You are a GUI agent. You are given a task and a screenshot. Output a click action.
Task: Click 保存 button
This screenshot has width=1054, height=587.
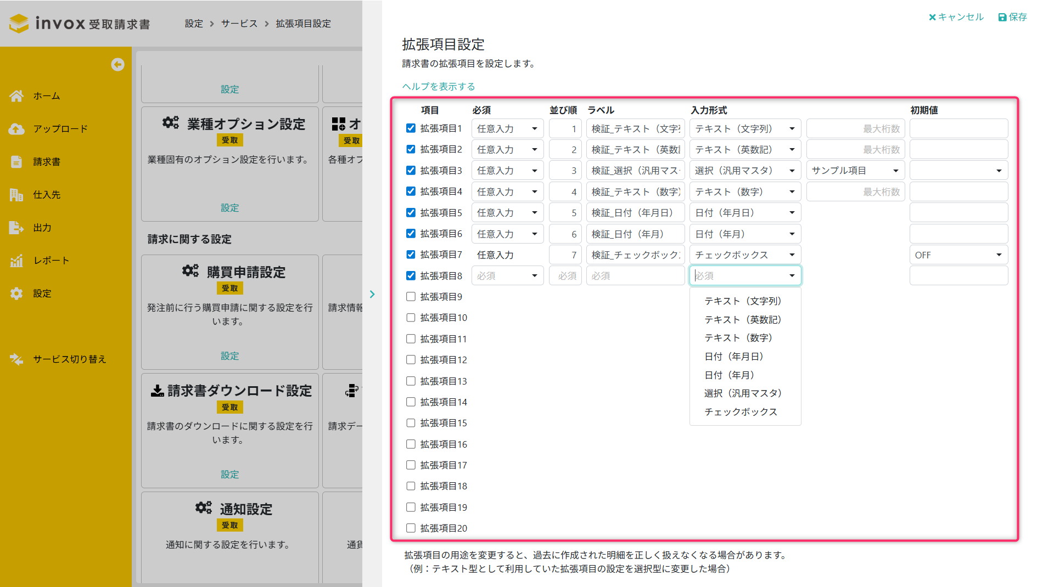pos(1013,18)
